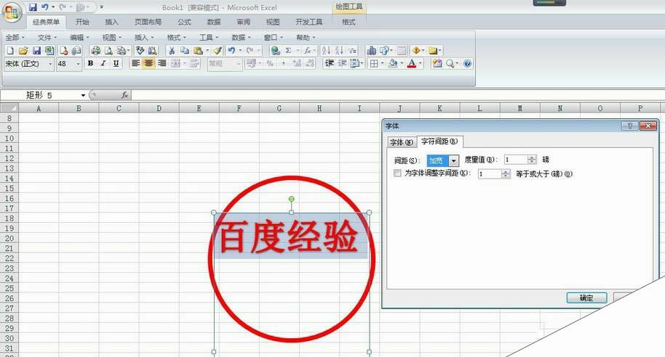The width and height of the screenshot is (665, 357).
Task: Enable kerning for fonts checkbox
Action: tap(397, 173)
